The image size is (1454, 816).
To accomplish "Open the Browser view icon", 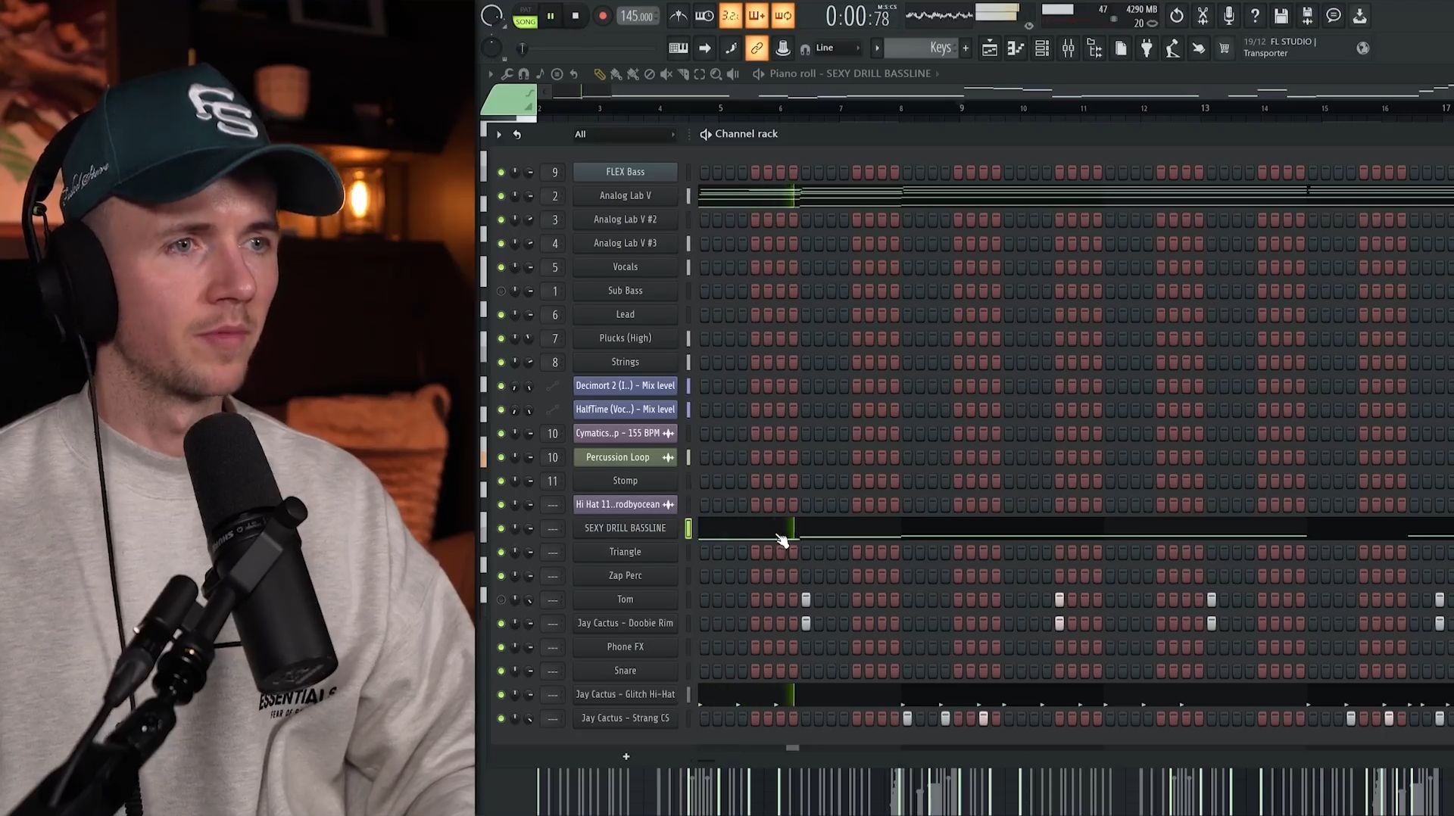I will (1094, 48).
